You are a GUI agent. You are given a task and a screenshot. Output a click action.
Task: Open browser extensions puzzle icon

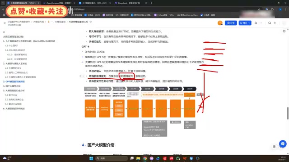click(x=272, y=9)
